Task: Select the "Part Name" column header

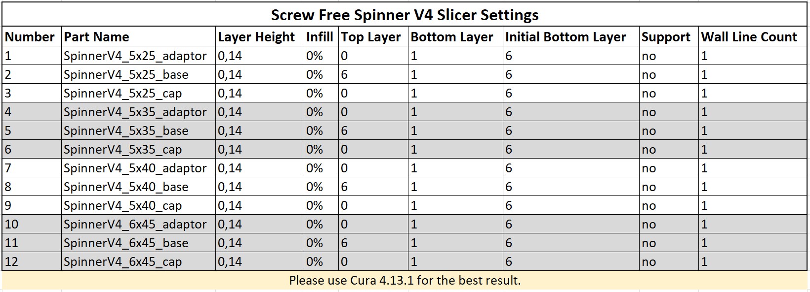Action: [x=96, y=37]
